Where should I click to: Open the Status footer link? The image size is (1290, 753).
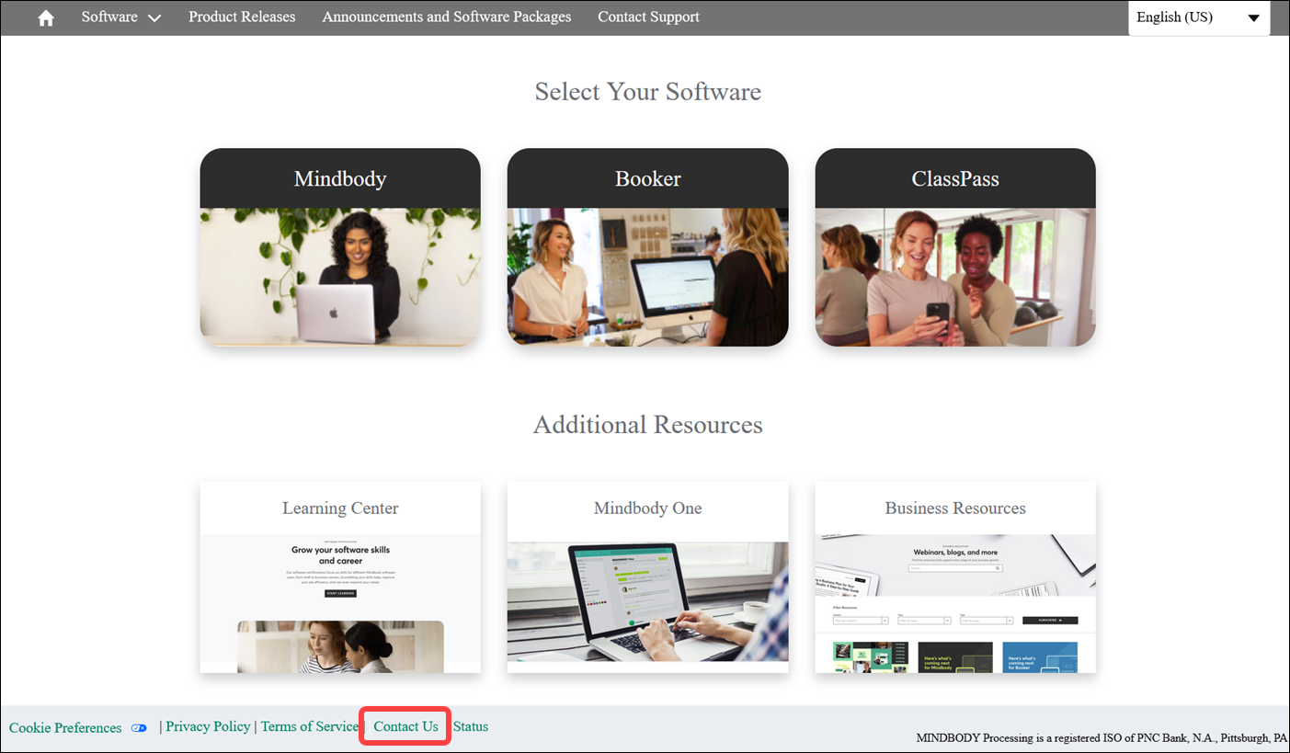(x=471, y=726)
